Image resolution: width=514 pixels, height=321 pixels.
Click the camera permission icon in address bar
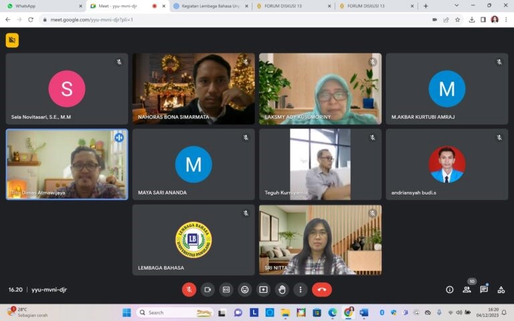click(434, 19)
